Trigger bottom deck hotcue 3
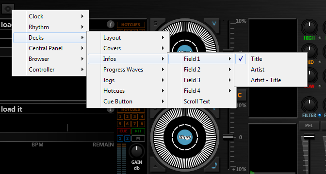This screenshot has height=174, width=326. [x=134, y=116]
